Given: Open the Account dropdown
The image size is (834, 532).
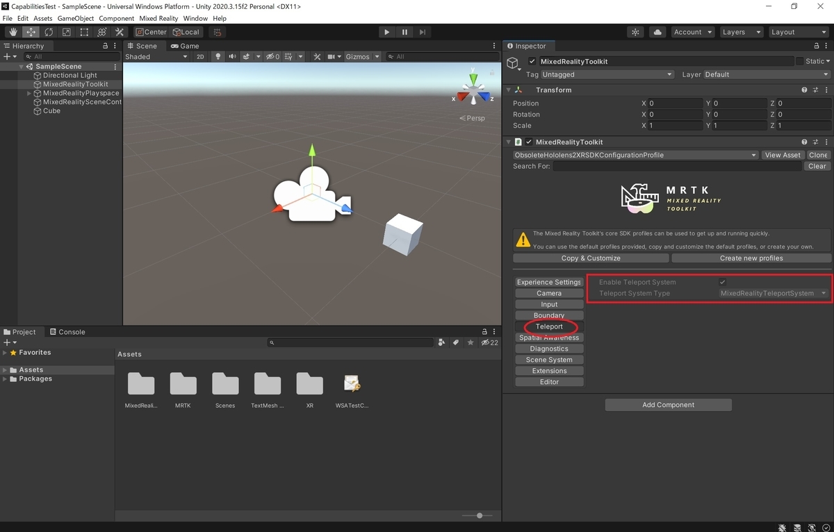Looking at the screenshot, I should [693, 32].
